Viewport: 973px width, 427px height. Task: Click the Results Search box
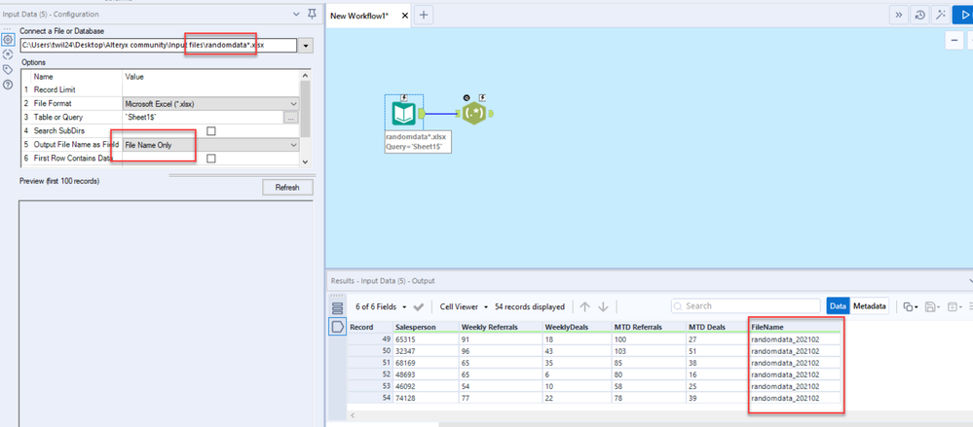[746, 306]
